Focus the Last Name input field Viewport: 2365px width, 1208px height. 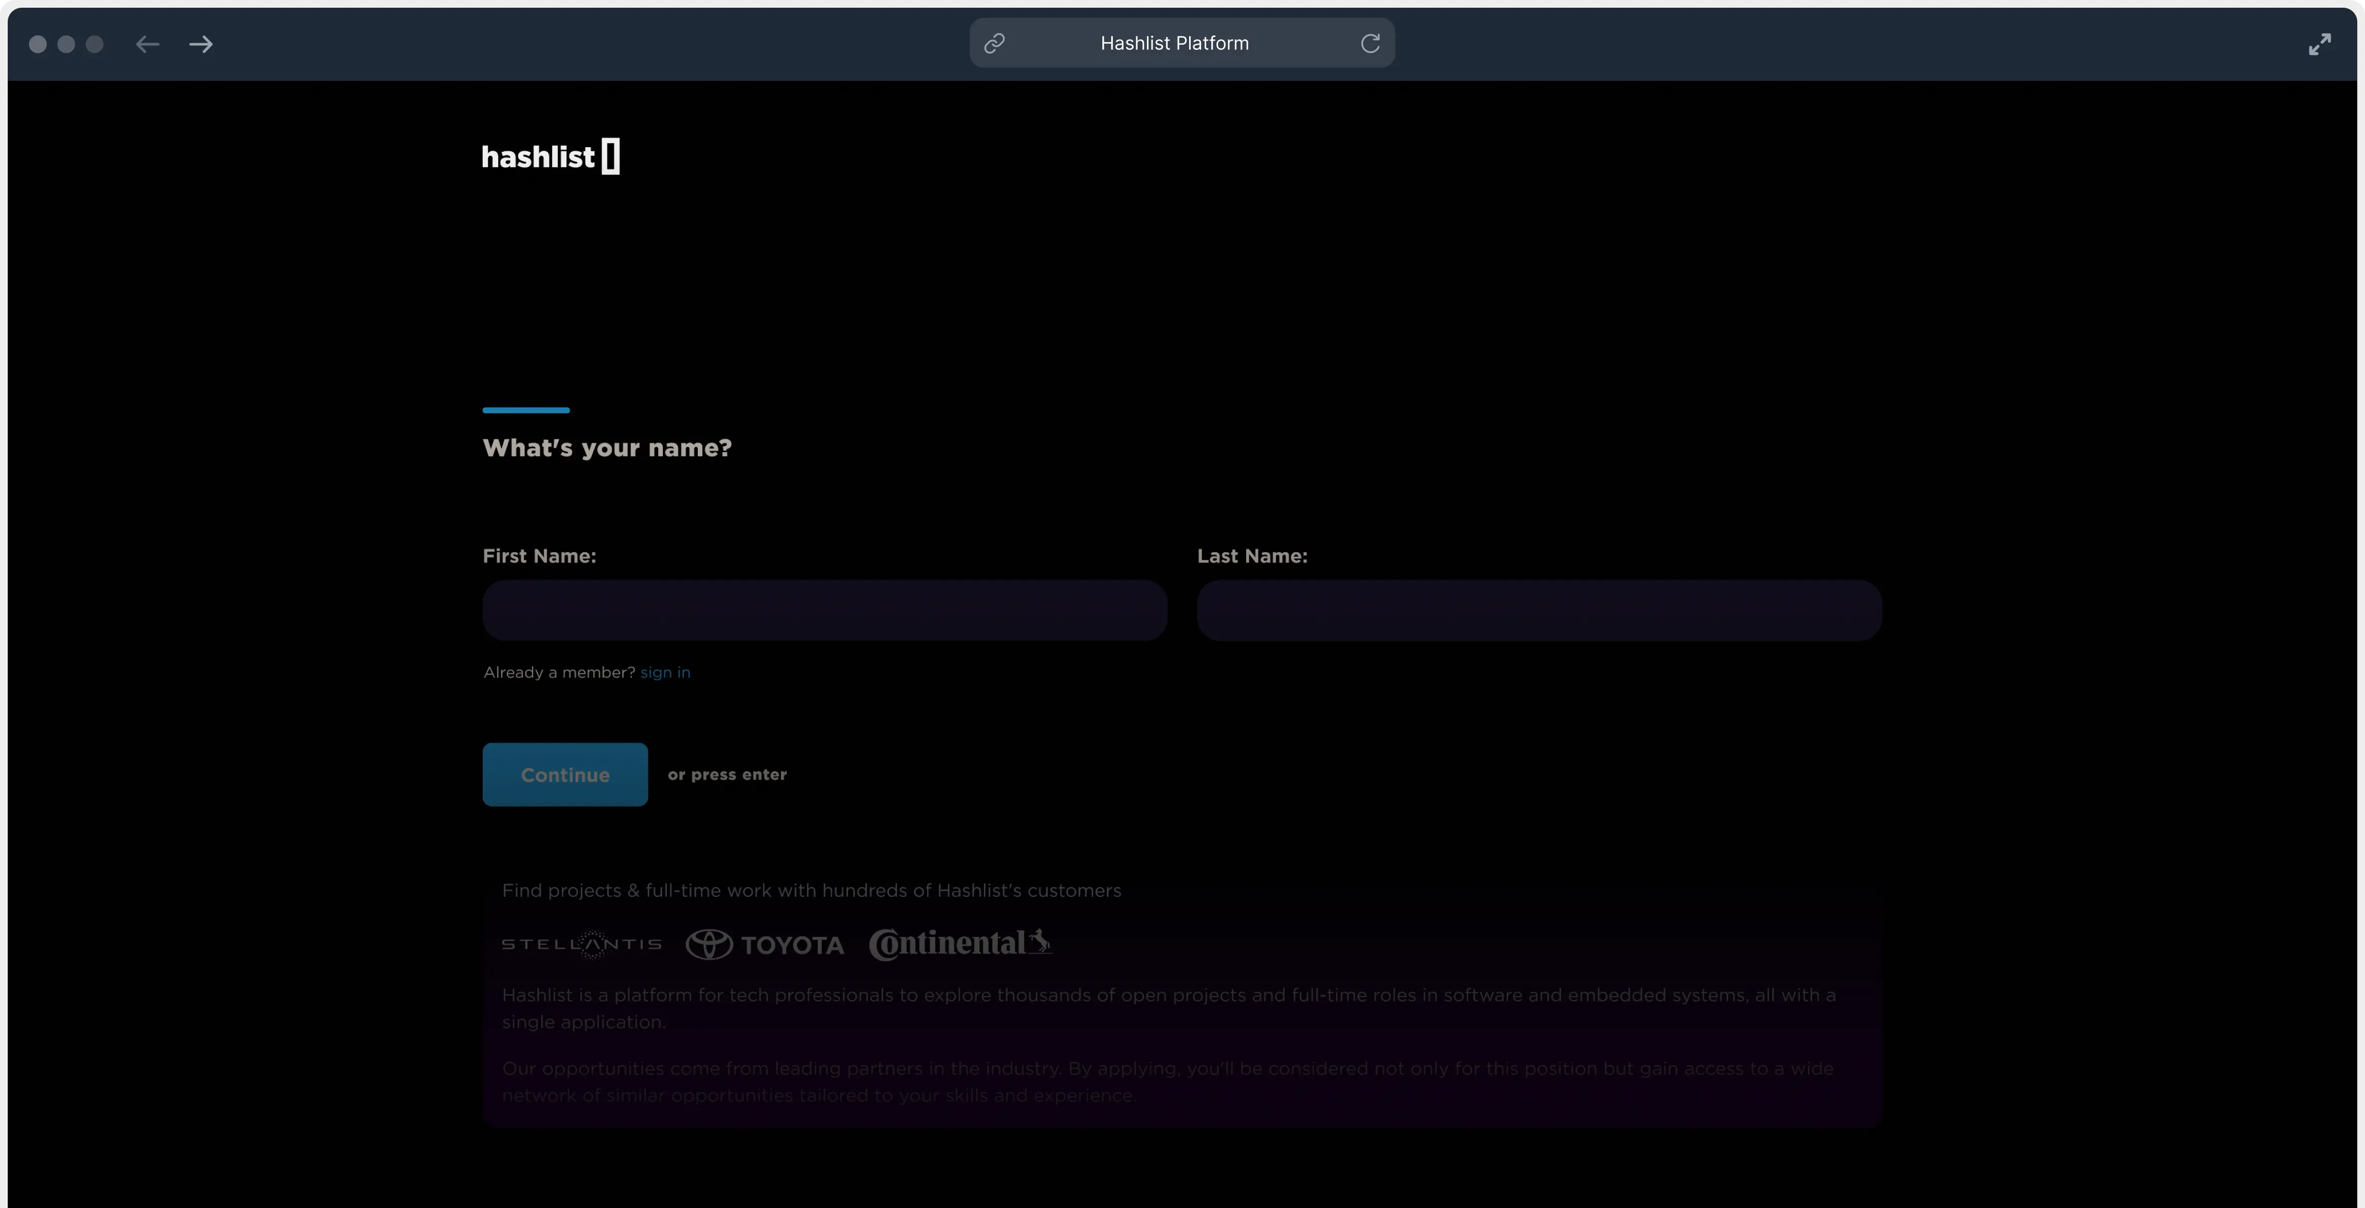click(x=1539, y=610)
